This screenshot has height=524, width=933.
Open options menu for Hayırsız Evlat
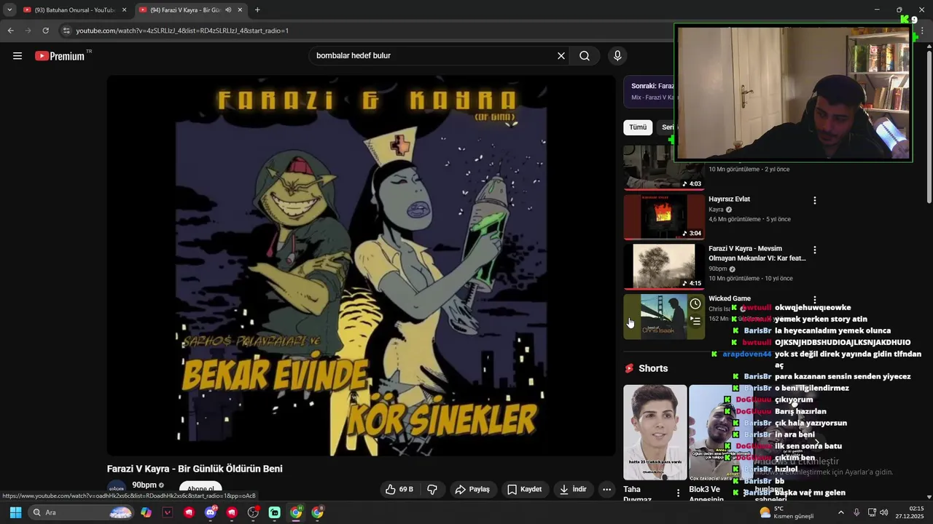[x=815, y=200]
